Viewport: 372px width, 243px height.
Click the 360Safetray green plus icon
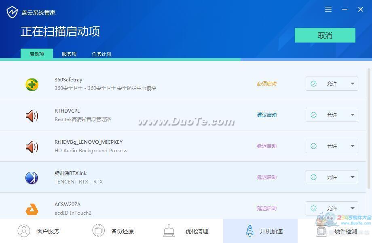[32, 84]
